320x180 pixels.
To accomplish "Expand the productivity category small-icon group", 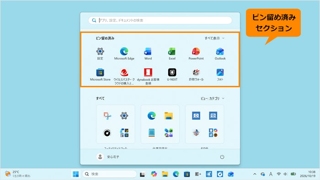I will 169,133.
